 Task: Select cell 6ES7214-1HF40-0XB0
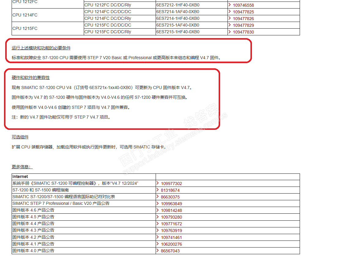pos(192,18)
